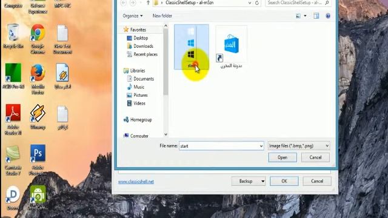The width and height of the screenshot is (388, 218).
Task: Open Adobe Photoshop desktop shortcut
Action: pyautogui.click(x=38, y=160)
